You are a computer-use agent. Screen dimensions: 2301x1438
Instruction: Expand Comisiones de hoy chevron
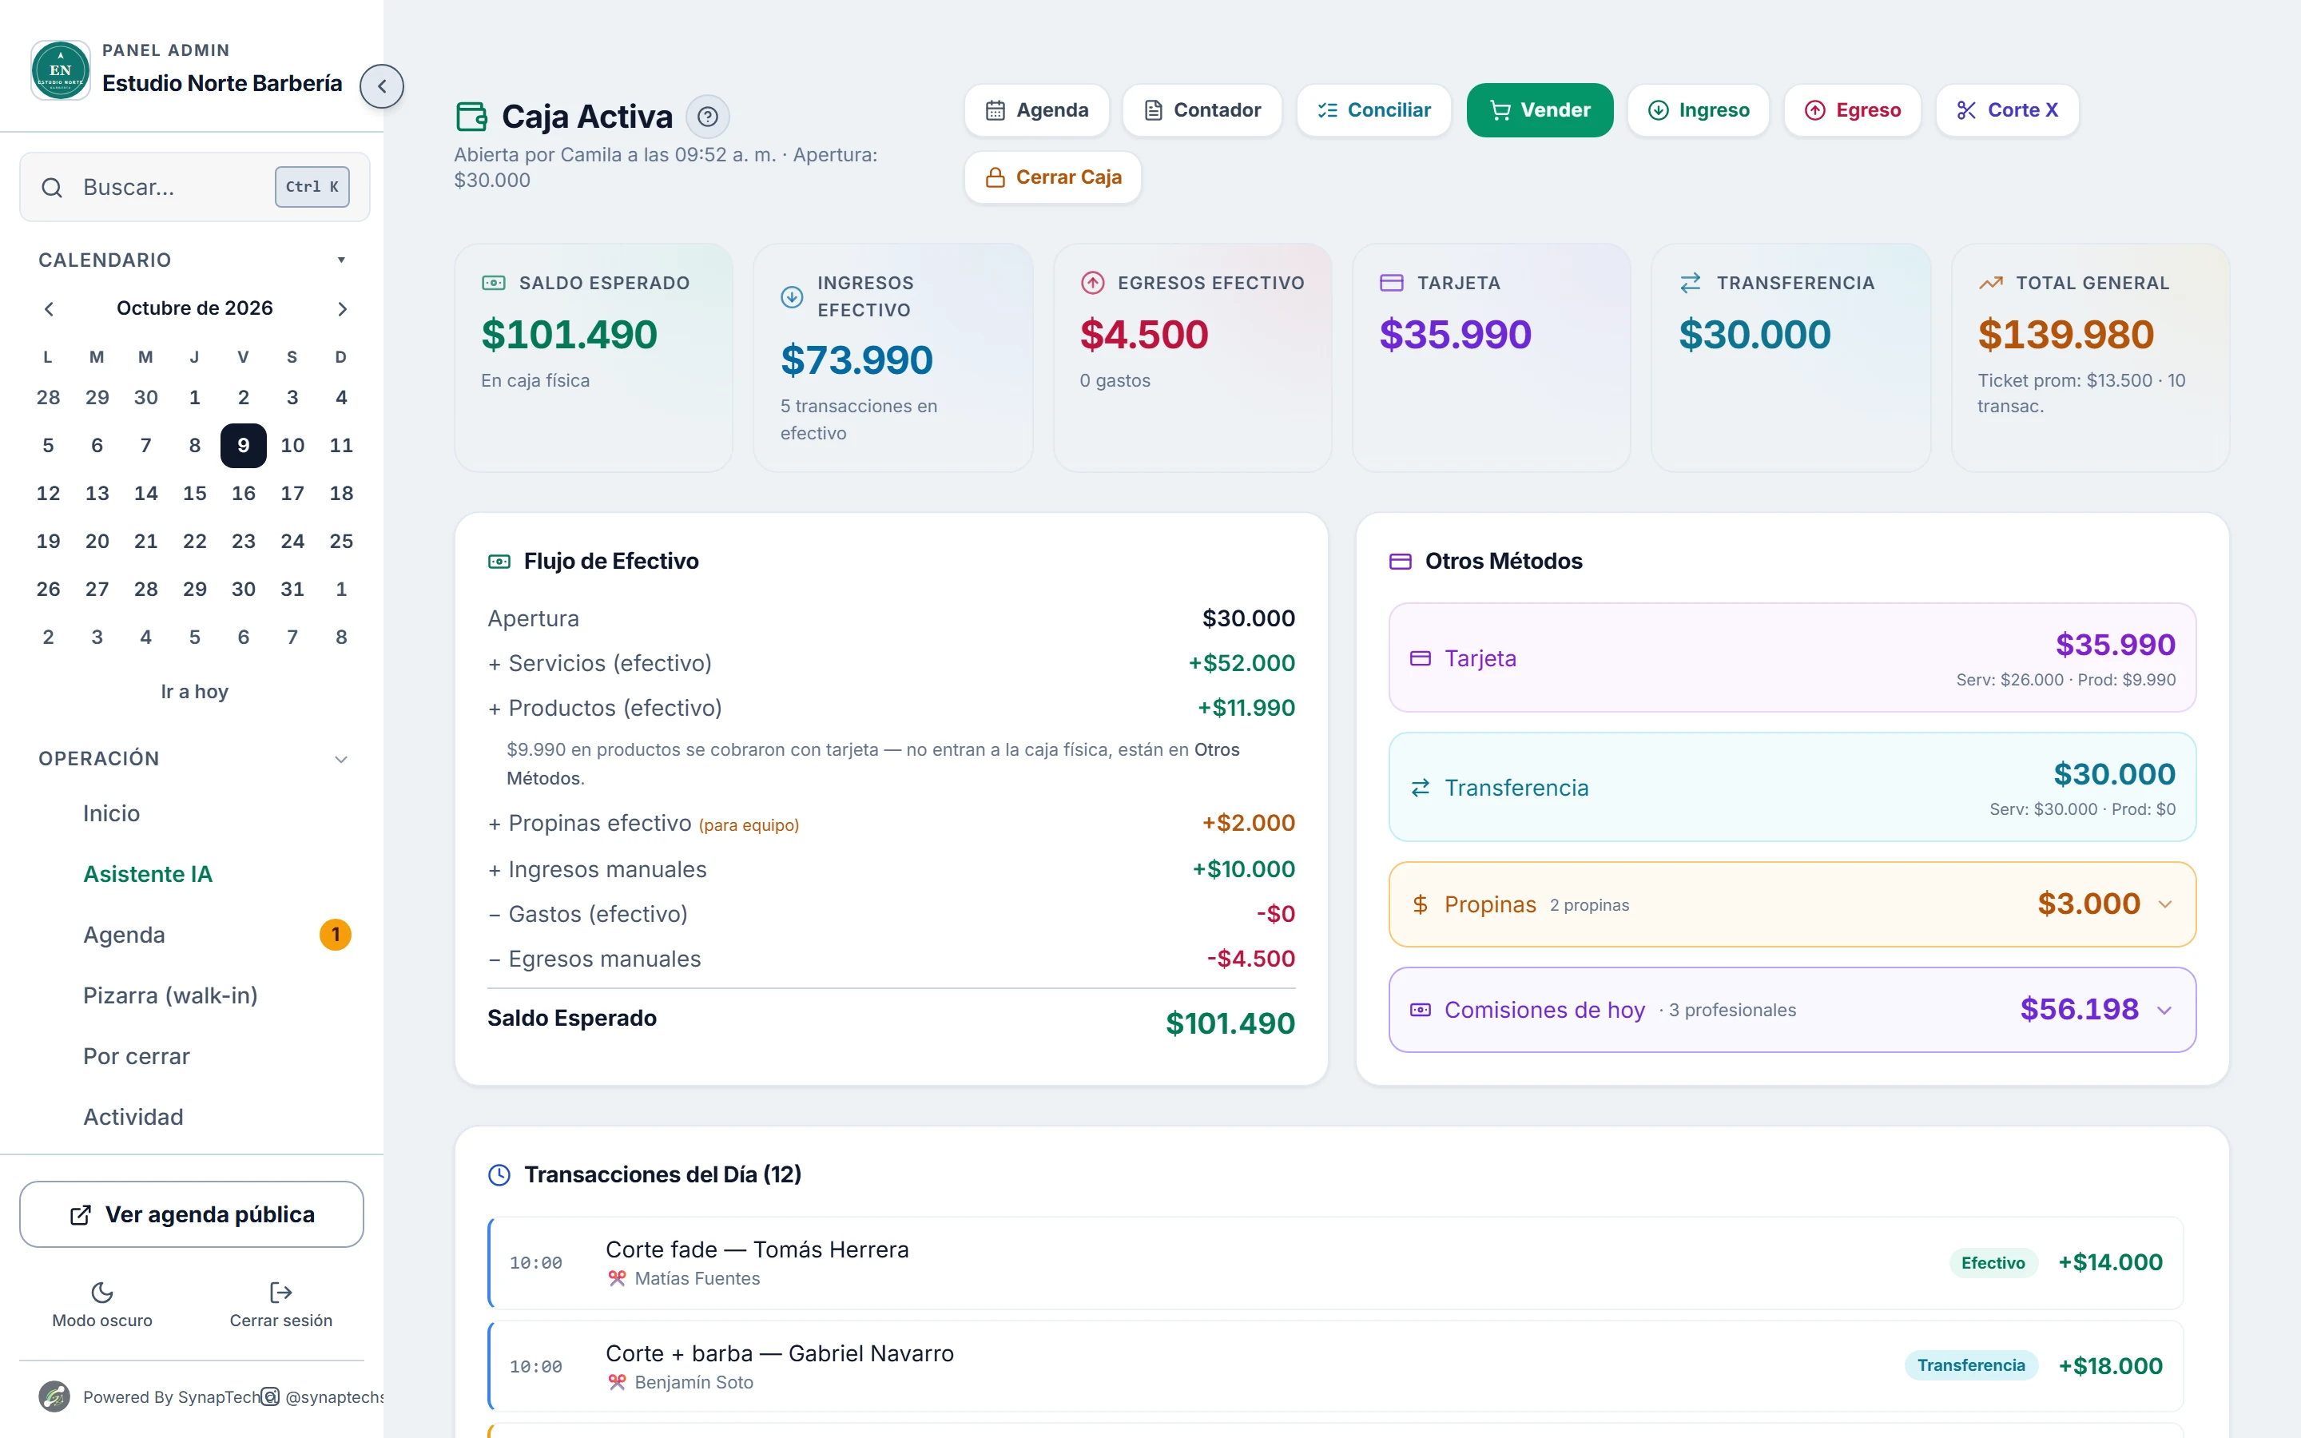click(2165, 1010)
